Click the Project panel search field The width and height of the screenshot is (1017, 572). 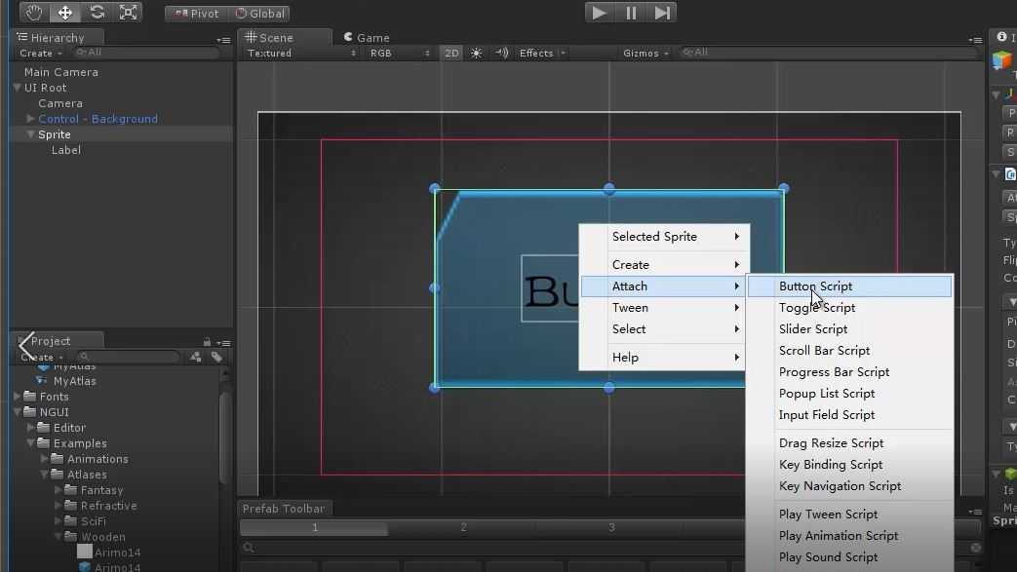(129, 357)
